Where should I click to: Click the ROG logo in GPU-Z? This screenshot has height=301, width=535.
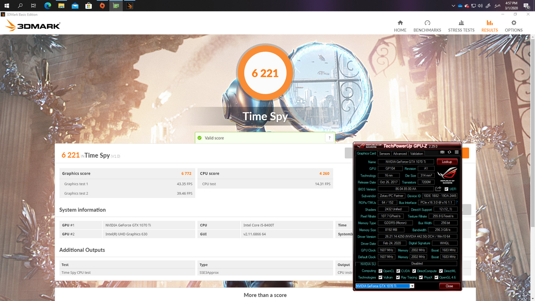447,175
